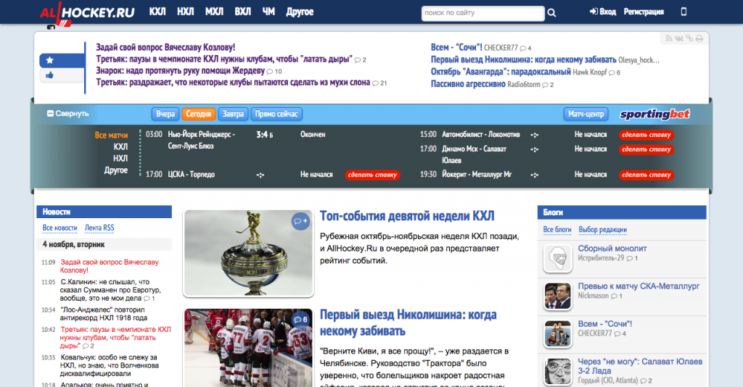Click the search magnifier icon
743x387 pixels.
coord(551,13)
